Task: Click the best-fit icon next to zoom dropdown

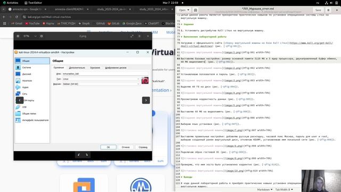Action: tap(42, 36)
